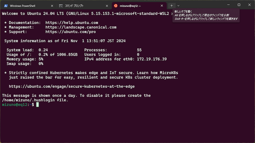Open the landscape.canonical.com link
The height and width of the screenshot is (143, 255).
pyautogui.click(x=81, y=27)
